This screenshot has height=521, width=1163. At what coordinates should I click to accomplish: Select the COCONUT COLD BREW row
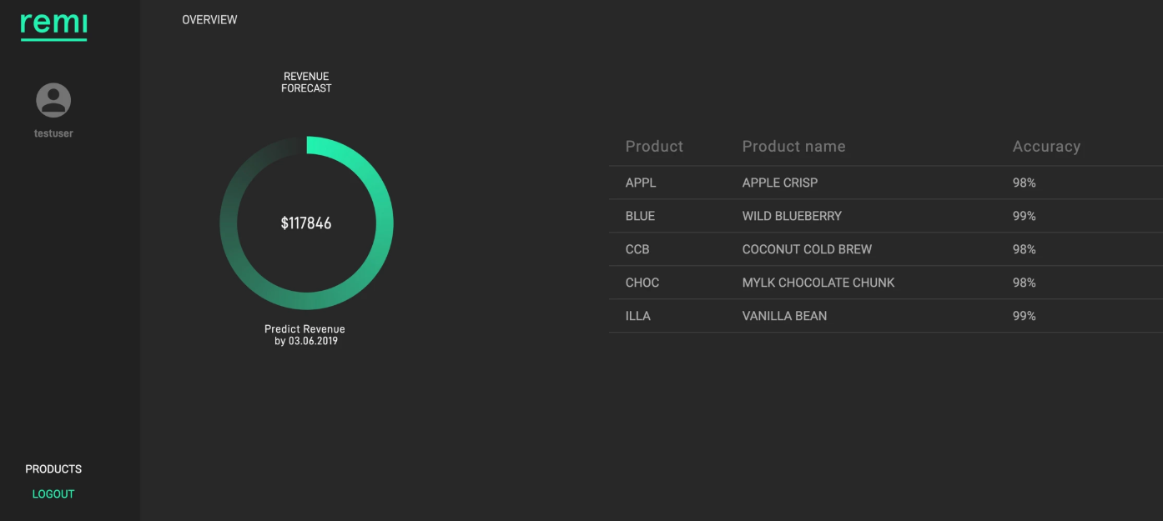(x=886, y=249)
